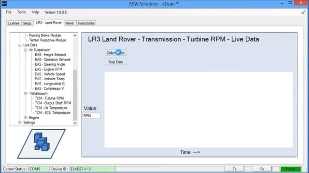Click the COM5 comm status field
Image resolution: width=309 pixels, height=173 pixels.
(39, 169)
